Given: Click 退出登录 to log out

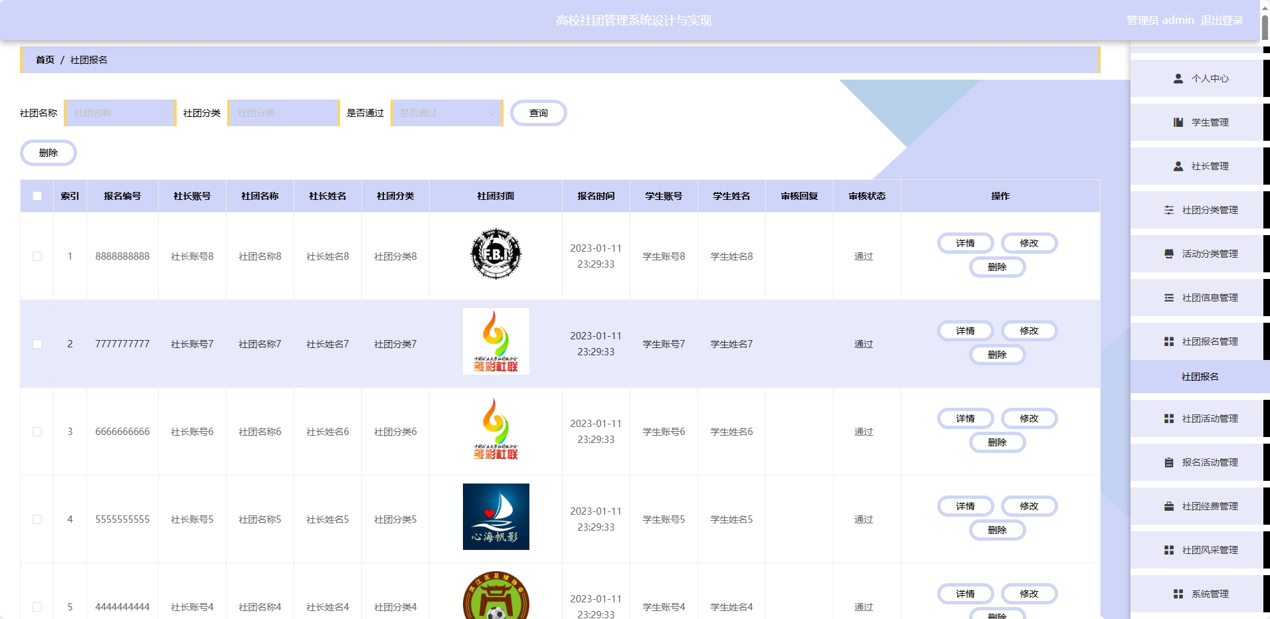Looking at the screenshot, I should [x=1222, y=21].
